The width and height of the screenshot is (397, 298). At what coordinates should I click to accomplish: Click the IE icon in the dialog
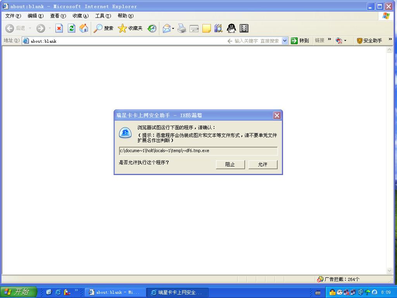(125, 133)
